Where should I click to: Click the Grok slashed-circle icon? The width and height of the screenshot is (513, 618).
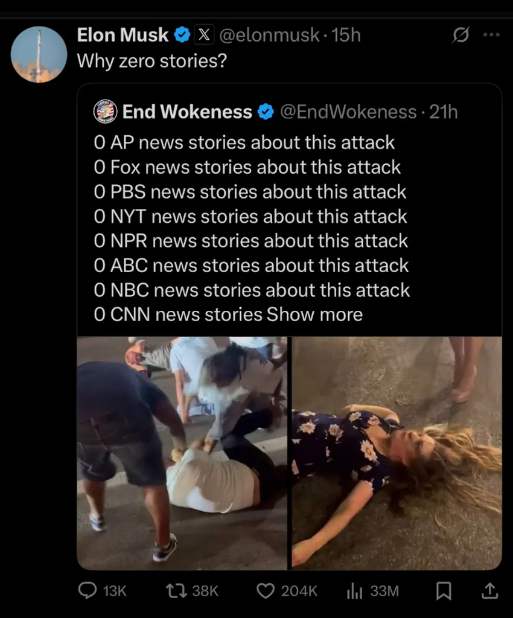pyautogui.click(x=460, y=36)
